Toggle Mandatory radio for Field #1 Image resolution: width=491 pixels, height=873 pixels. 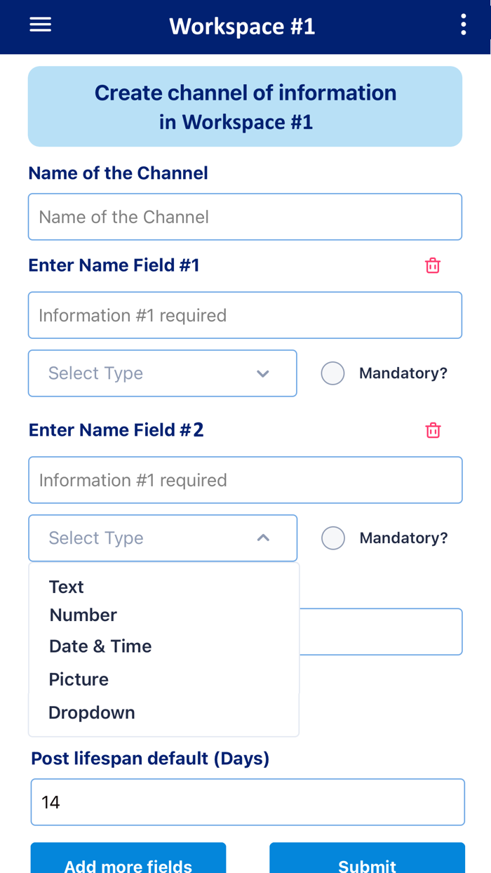click(x=332, y=373)
